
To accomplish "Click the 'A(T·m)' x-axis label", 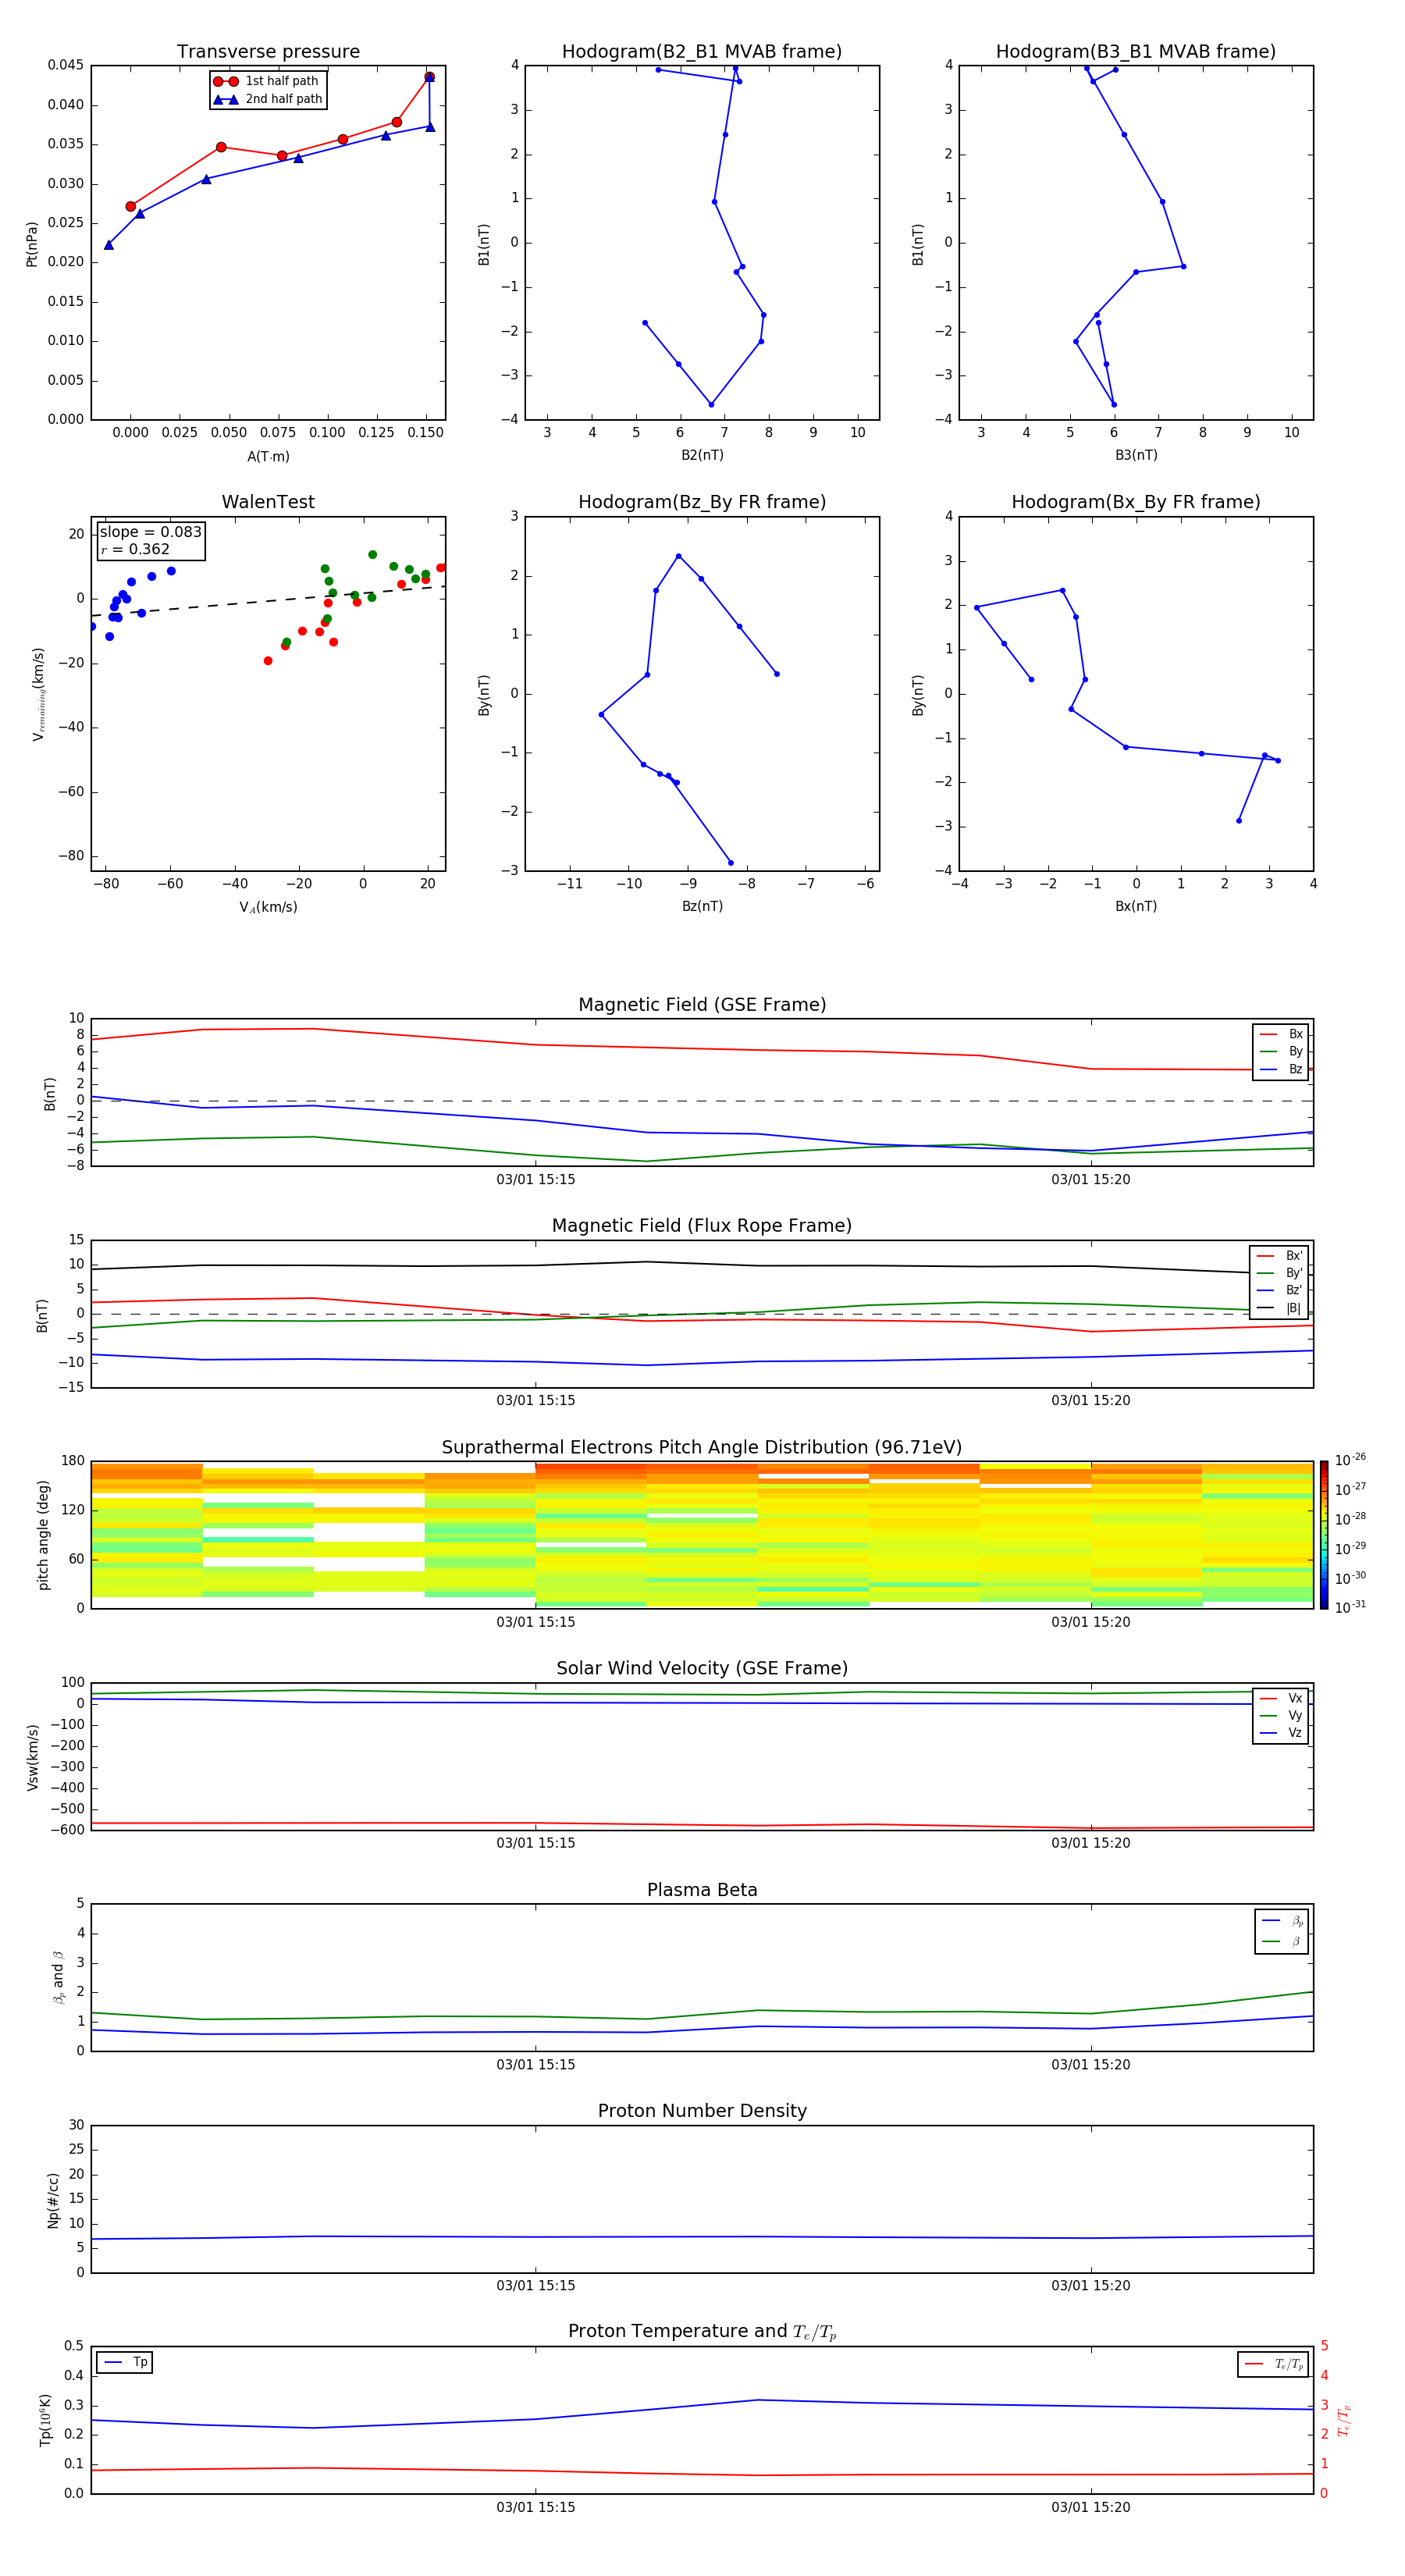I will [x=268, y=457].
